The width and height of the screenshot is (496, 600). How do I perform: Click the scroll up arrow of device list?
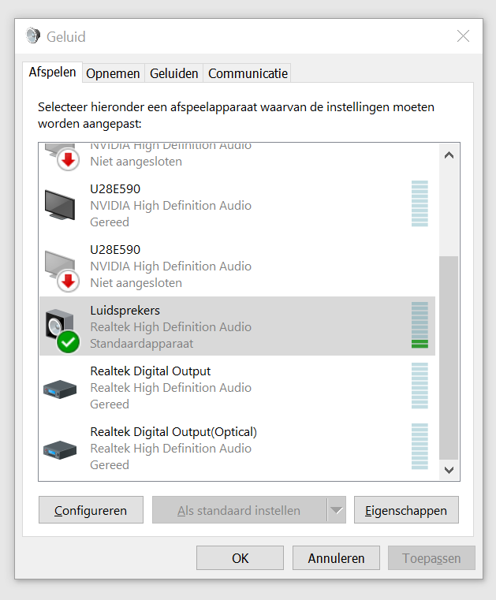(x=449, y=155)
